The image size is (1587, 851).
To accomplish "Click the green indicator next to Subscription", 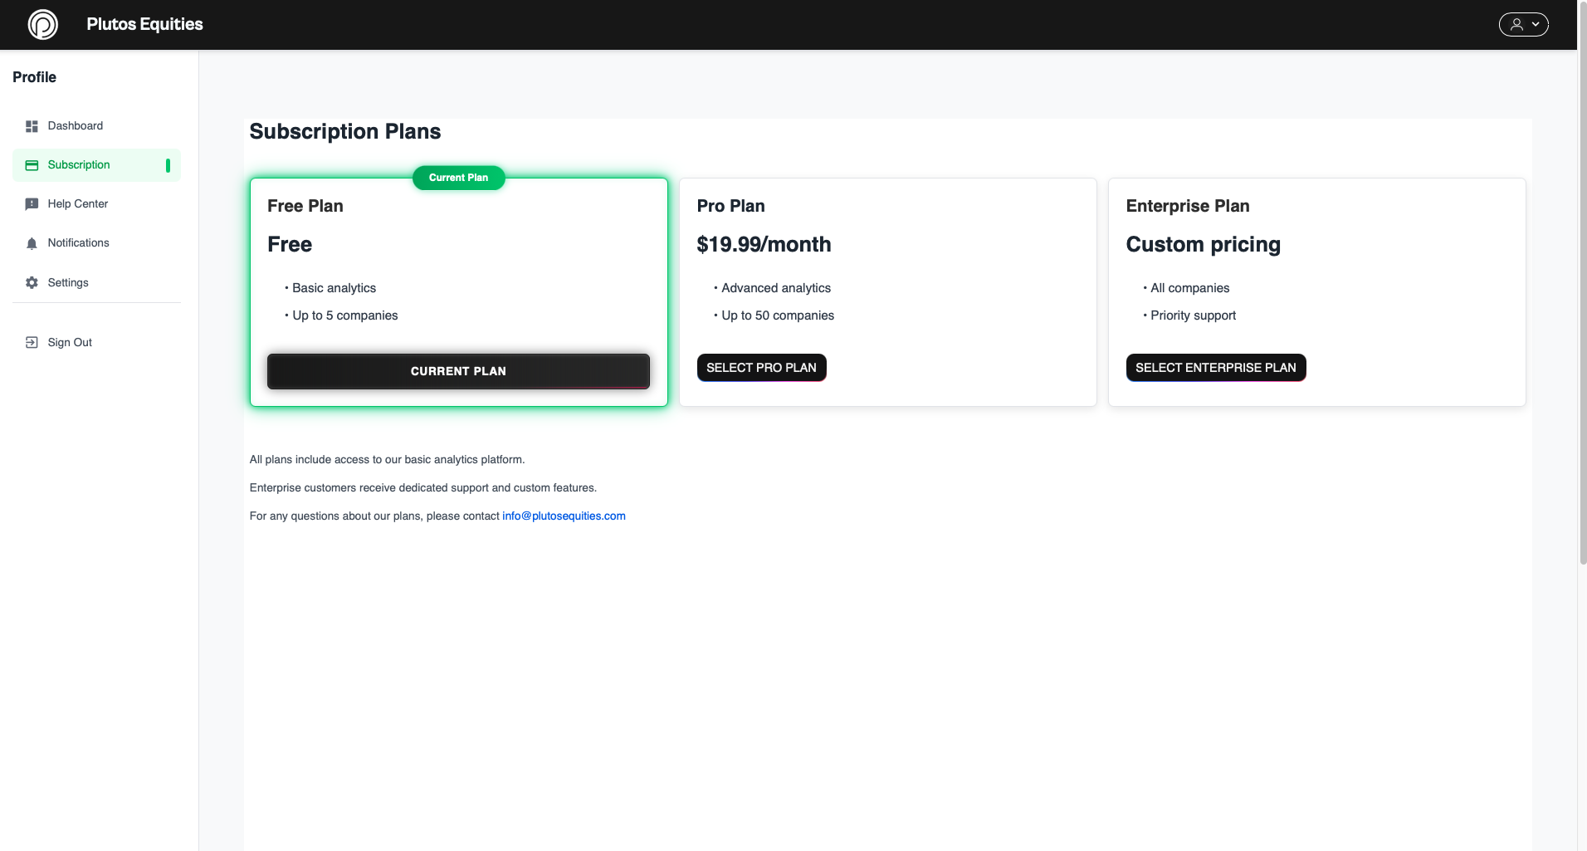I will point(168,164).
